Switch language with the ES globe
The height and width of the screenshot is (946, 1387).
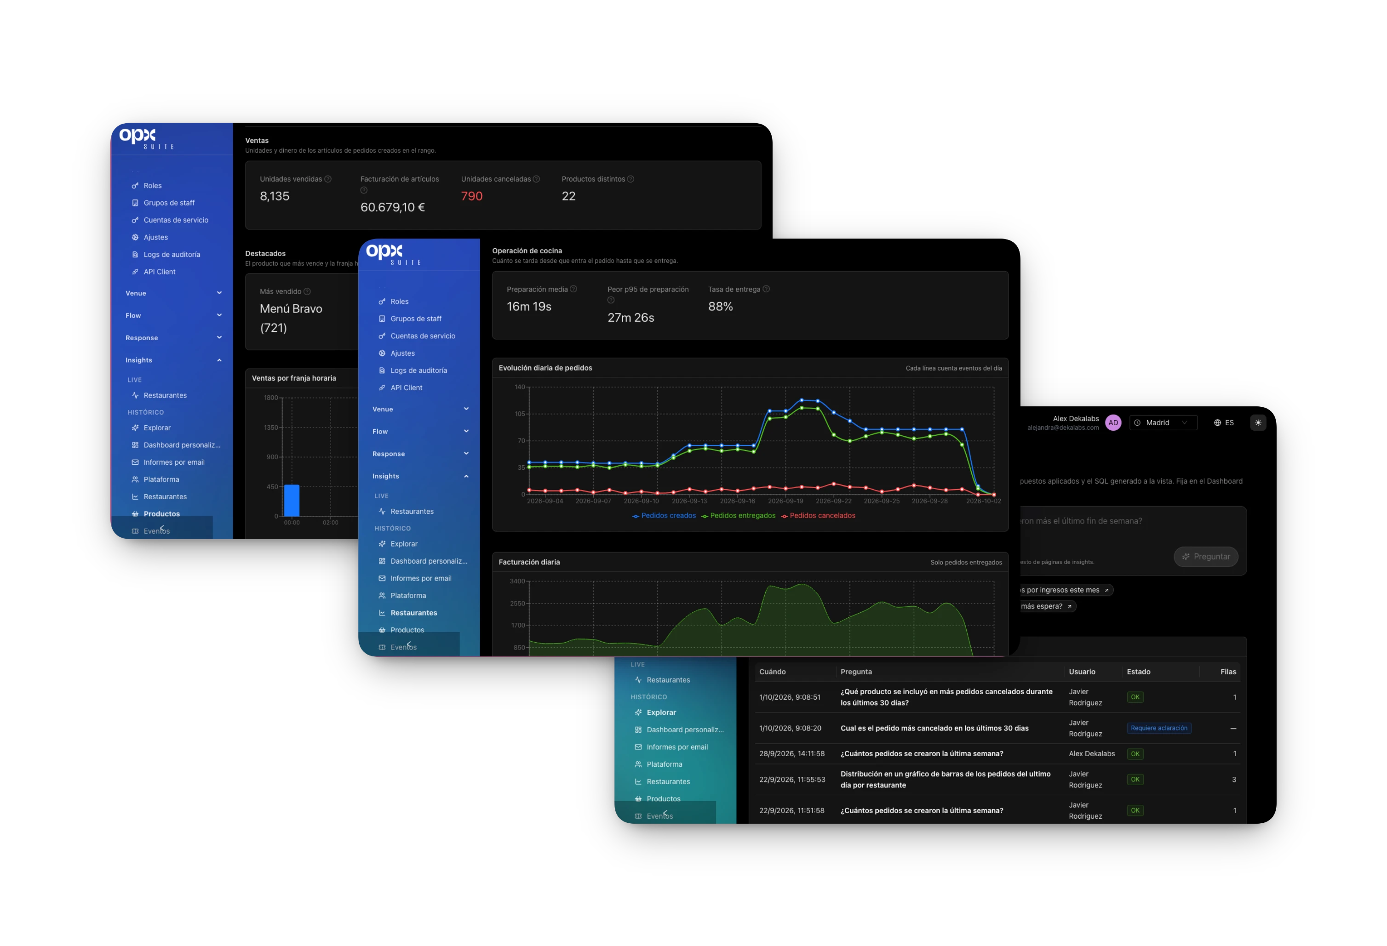(1223, 422)
